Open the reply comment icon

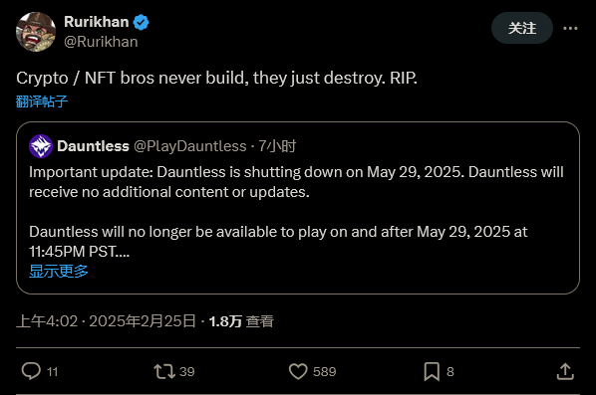31,371
